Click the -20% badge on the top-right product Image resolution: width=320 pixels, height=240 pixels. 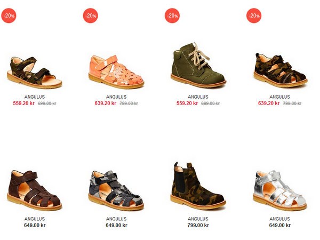tap(254, 15)
